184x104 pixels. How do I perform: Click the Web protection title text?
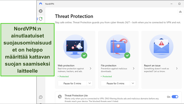pyautogui.click(x=66, y=66)
